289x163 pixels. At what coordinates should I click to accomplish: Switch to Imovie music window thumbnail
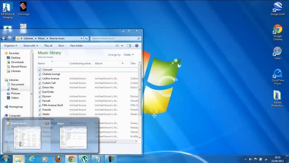point(27,138)
